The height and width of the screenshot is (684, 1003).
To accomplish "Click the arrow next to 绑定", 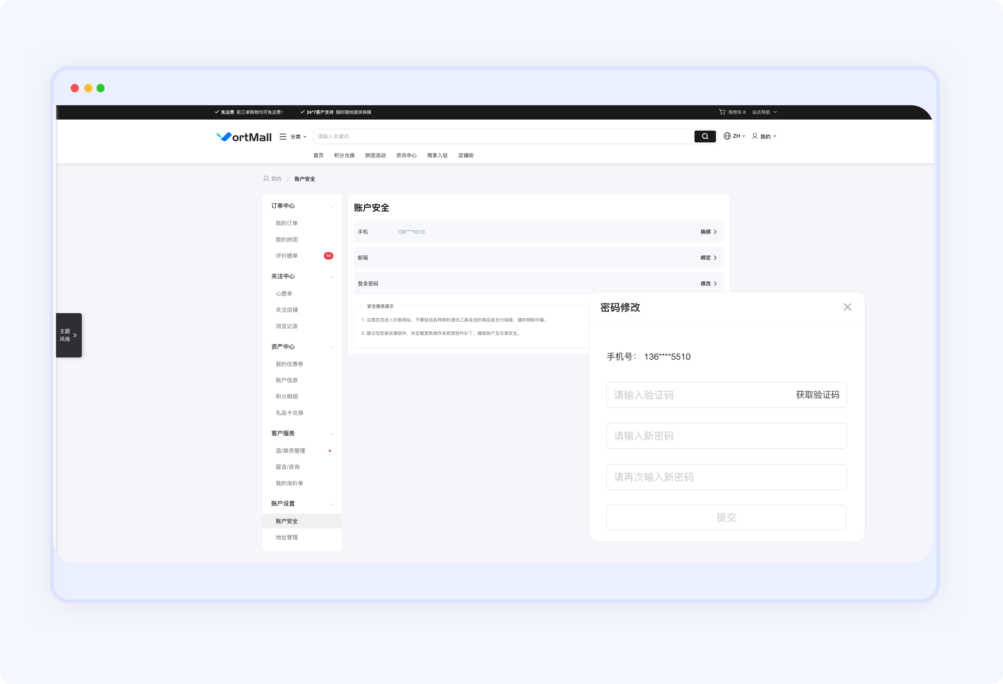I will pyautogui.click(x=715, y=258).
